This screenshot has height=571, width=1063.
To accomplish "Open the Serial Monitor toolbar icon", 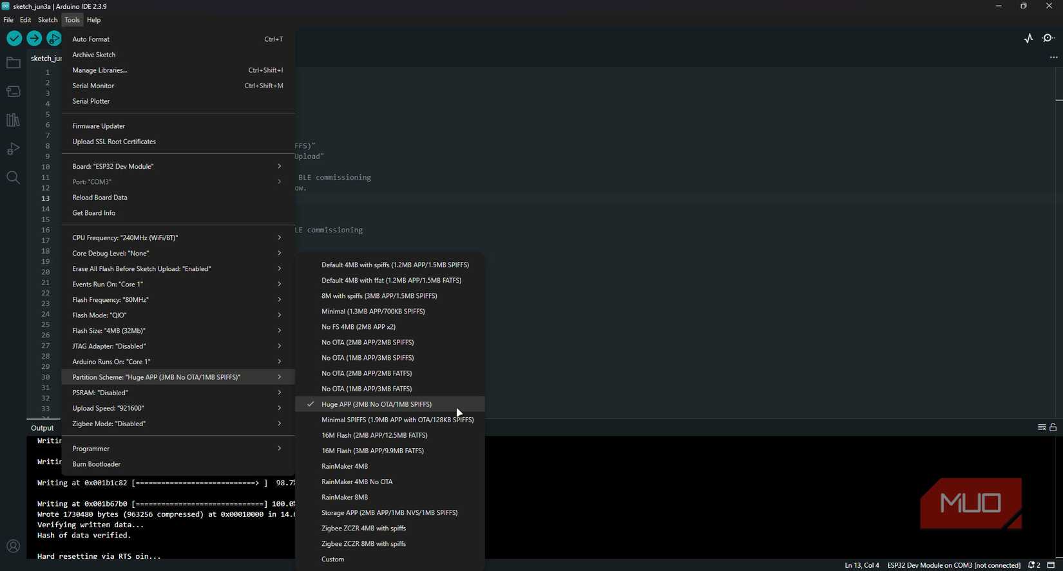I will point(1049,39).
